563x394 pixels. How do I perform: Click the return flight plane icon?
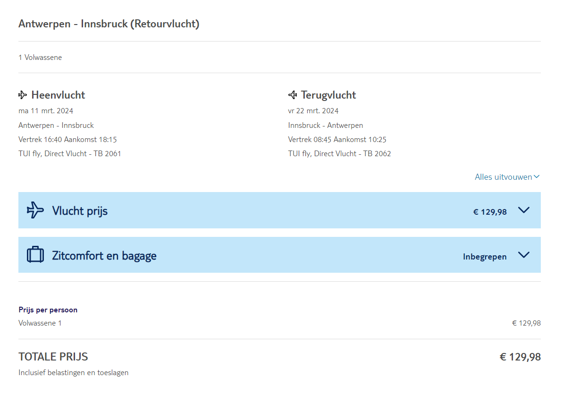[293, 95]
